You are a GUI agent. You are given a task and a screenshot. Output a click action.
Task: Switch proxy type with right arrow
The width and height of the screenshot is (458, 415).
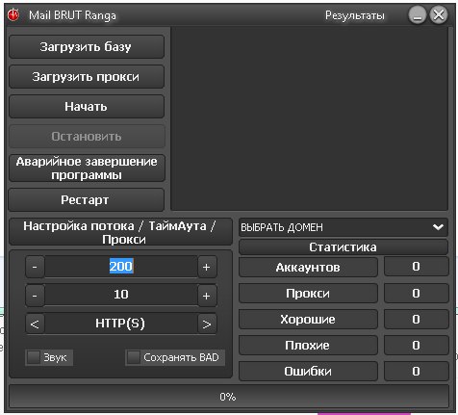point(207,324)
